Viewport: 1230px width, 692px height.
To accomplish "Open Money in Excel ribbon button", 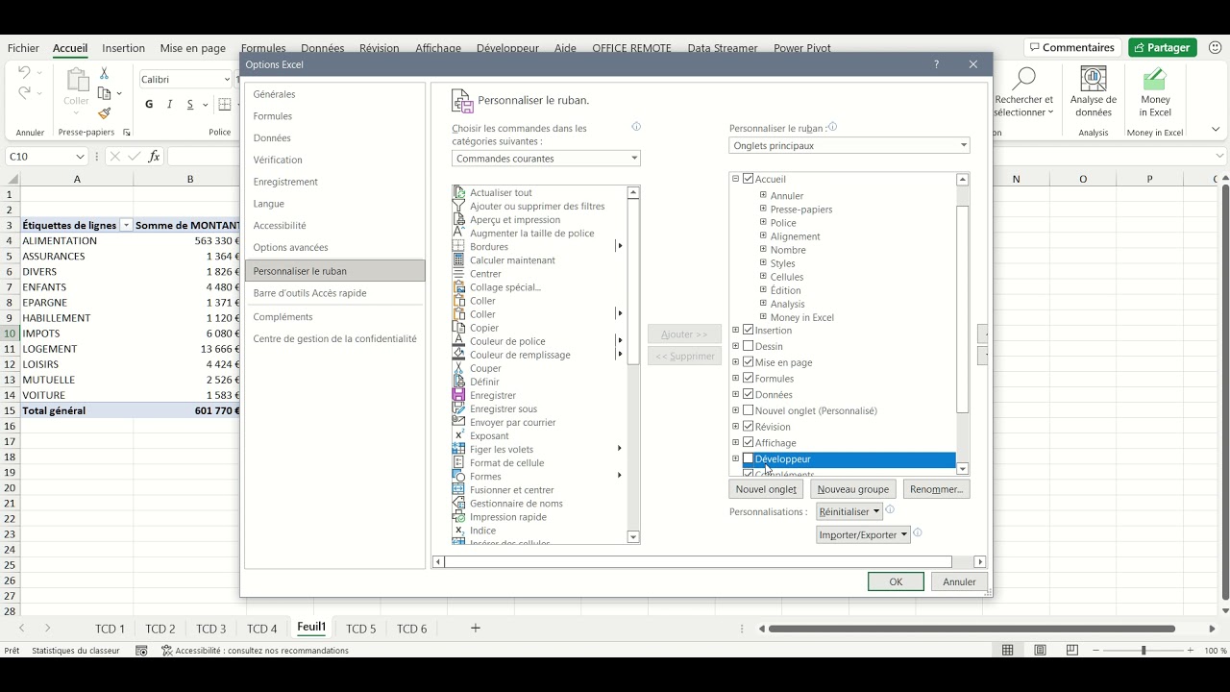I will pyautogui.click(x=1155, y=92).
